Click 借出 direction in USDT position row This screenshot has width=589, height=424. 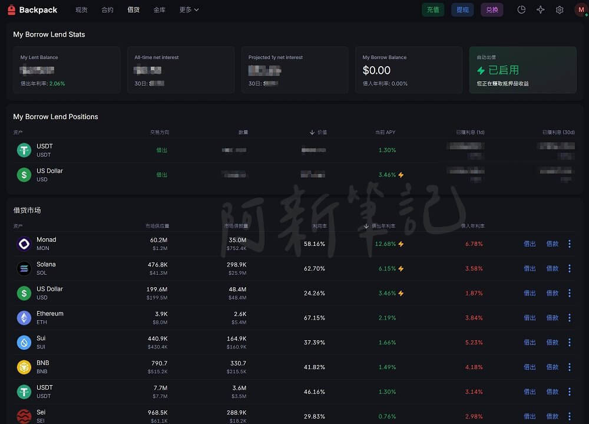point(162,150)
